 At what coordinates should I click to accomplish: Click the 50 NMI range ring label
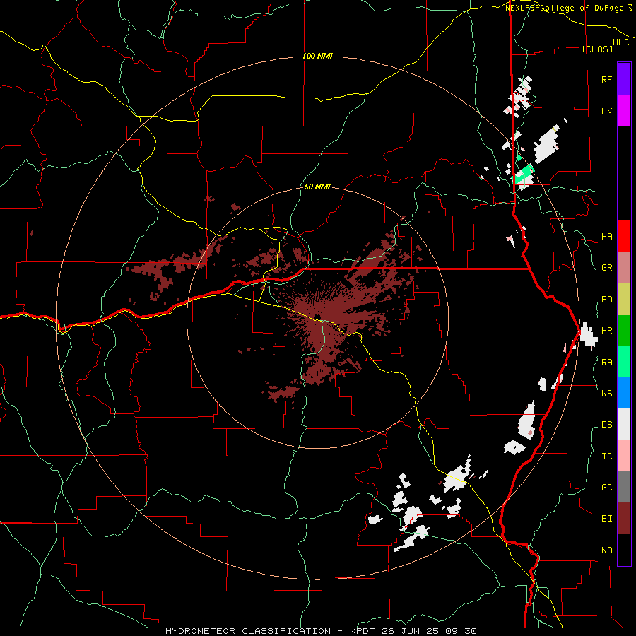coord(317,187)
